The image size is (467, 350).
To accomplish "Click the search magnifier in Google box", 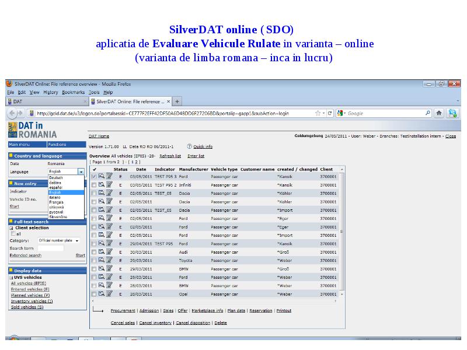I will point(428,113).
